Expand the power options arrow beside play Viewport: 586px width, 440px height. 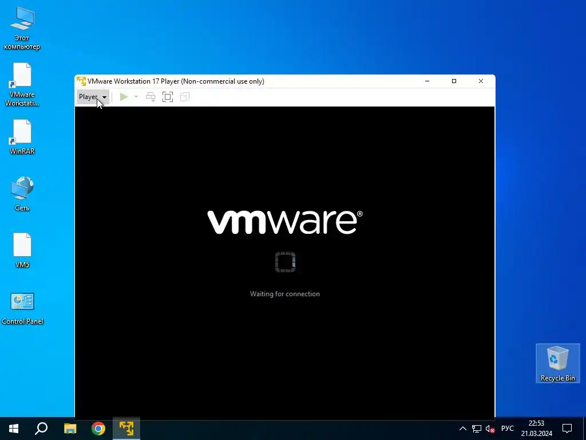[136, 97]
